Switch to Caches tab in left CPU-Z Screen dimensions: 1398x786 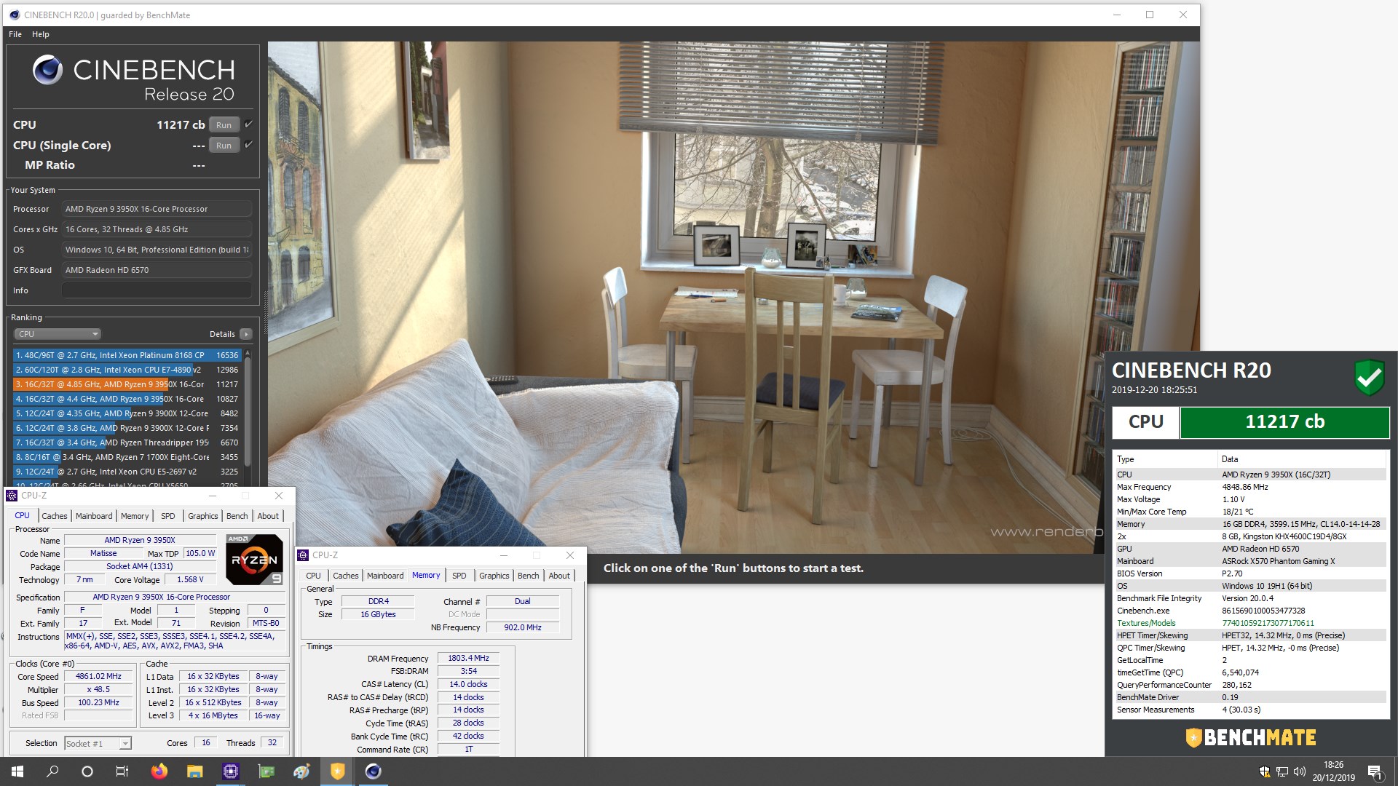pos(55,516)
